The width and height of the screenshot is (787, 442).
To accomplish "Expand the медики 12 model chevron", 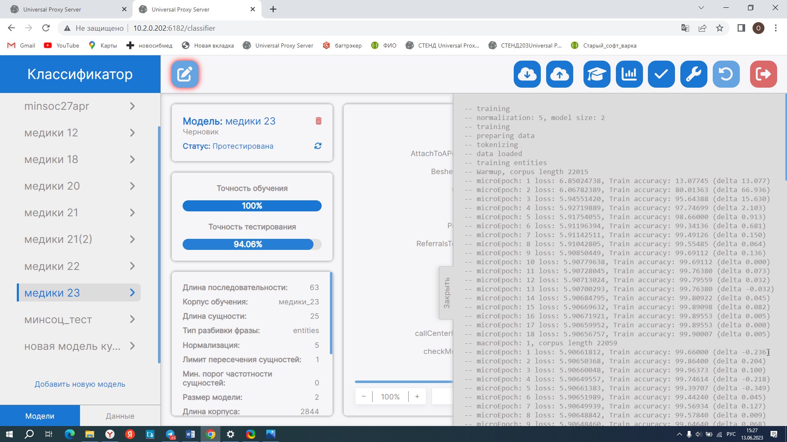I will (x=132, y=133).
